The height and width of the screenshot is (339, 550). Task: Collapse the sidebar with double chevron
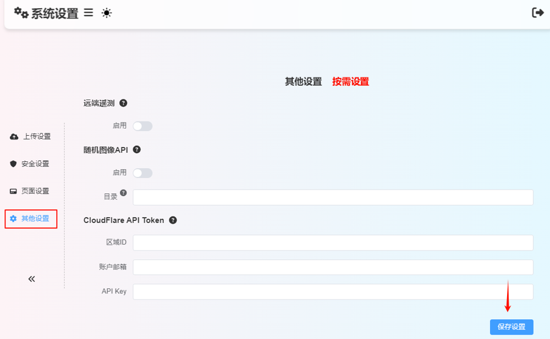31,279
